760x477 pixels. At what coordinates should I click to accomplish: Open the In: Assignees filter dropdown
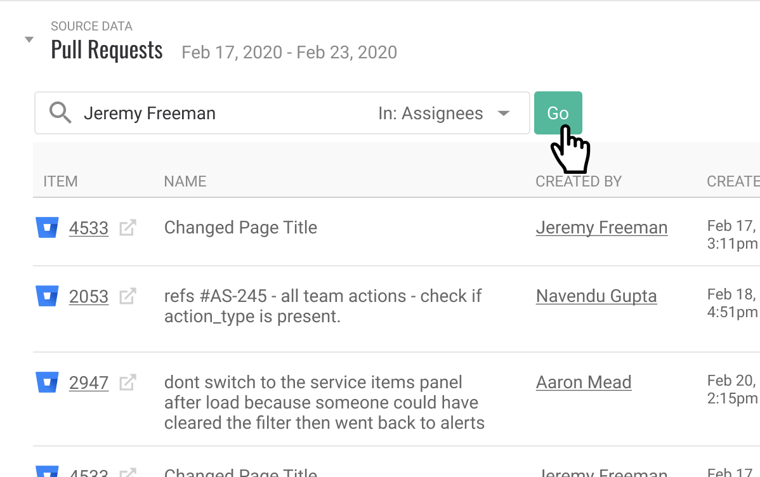click(444, 114)
